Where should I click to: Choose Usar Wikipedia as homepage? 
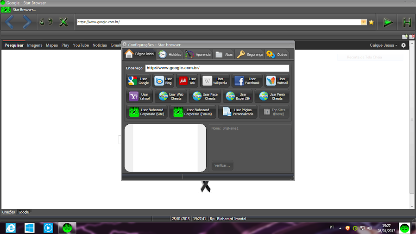[x=214, y=81]
